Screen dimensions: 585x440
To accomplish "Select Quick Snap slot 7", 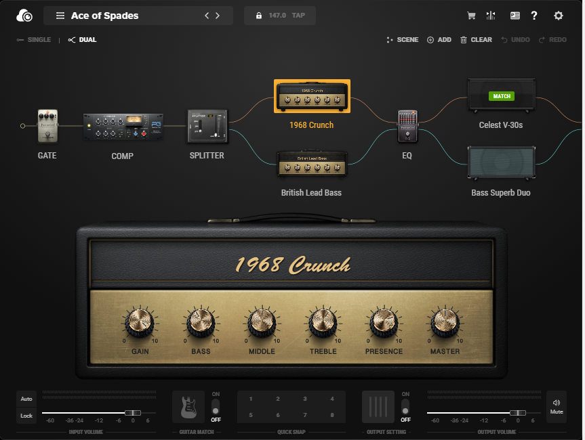I will (x=305, y=415).
